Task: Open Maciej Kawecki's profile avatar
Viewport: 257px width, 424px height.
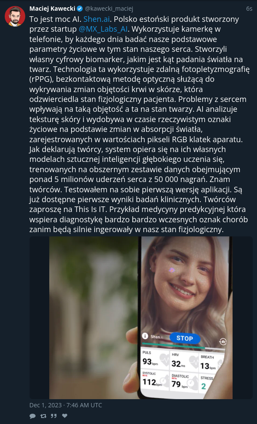Action: (15, 16)
